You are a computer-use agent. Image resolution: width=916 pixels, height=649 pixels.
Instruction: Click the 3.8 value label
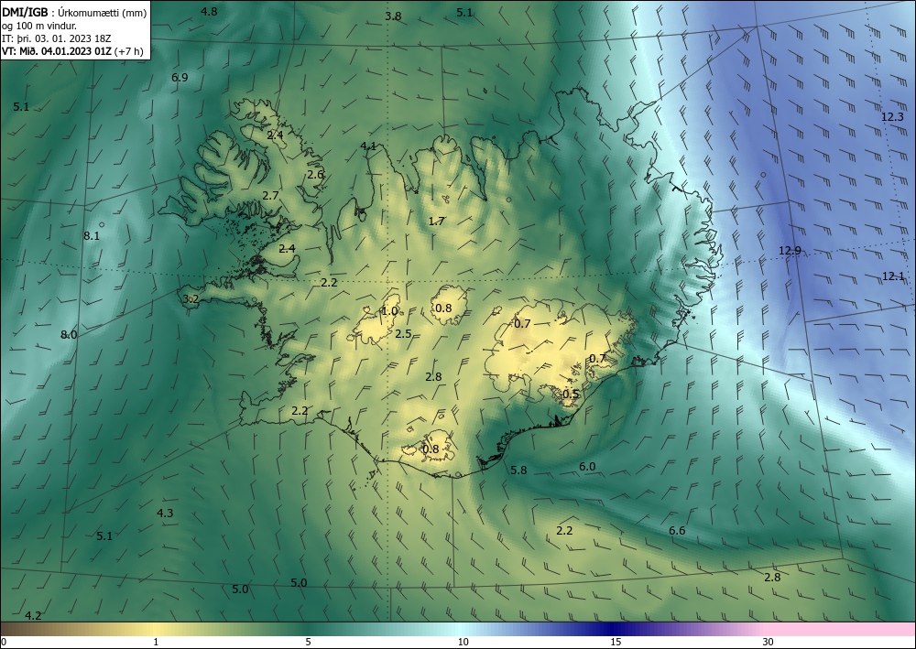pos(393,16)
